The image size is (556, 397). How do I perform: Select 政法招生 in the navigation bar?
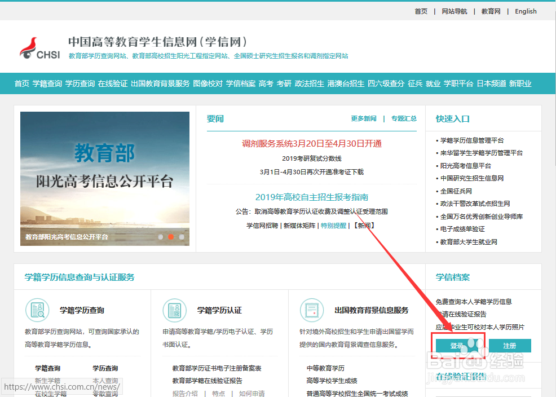[309, 83]
